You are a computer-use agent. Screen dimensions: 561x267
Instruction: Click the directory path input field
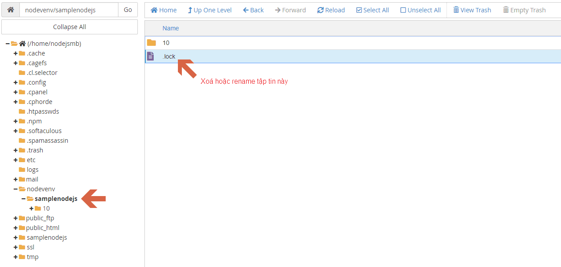click(69, 10)
